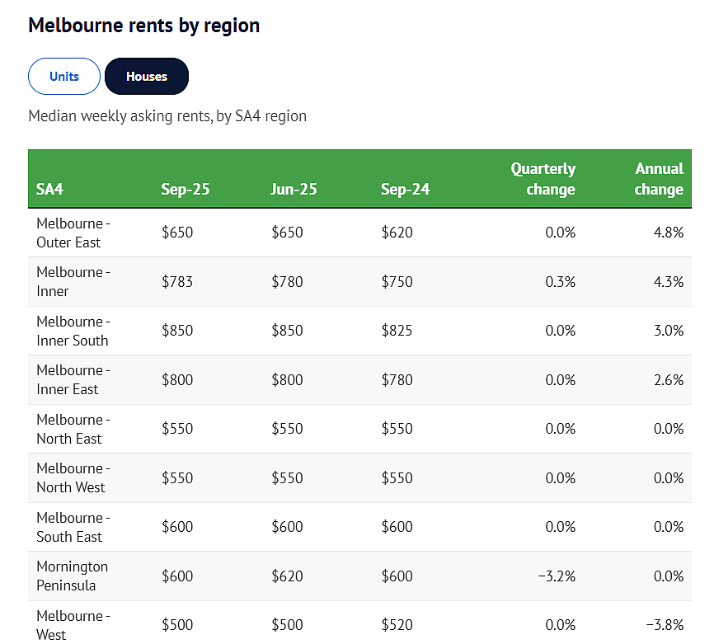Click the −3.2% quarterly change cell
This screenshot has width=714, height=644.
click(557, 576)
